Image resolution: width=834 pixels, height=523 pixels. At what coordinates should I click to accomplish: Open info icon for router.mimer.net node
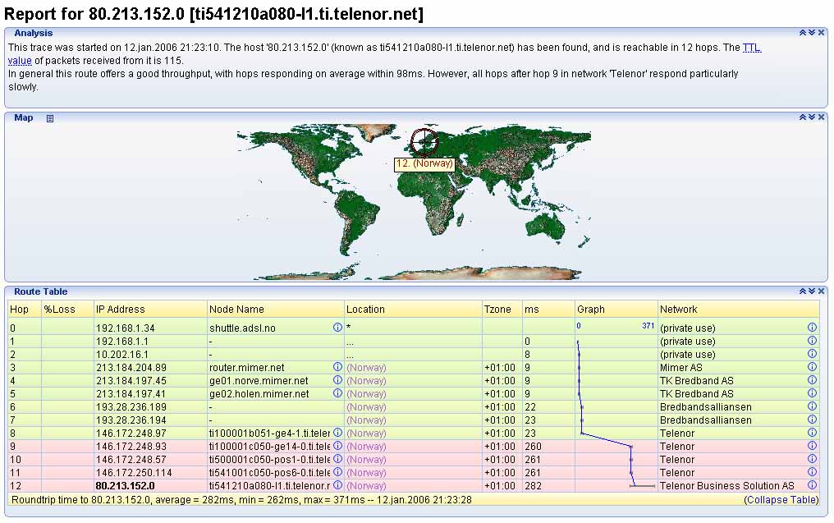[x=337, y=367]
